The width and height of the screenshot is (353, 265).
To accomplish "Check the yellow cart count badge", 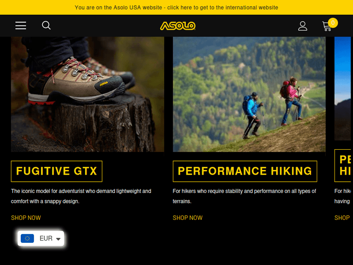I will [333, 23].
